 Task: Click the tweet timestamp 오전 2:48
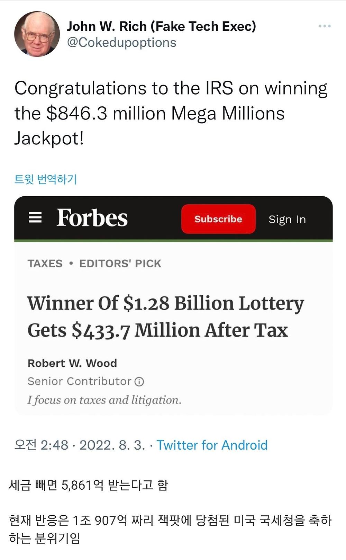tap(41, 445)
